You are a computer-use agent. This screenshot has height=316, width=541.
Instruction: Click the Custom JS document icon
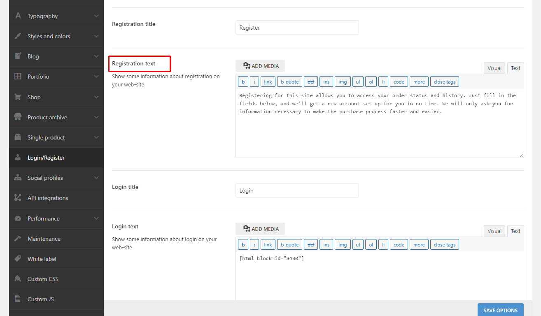18,299
